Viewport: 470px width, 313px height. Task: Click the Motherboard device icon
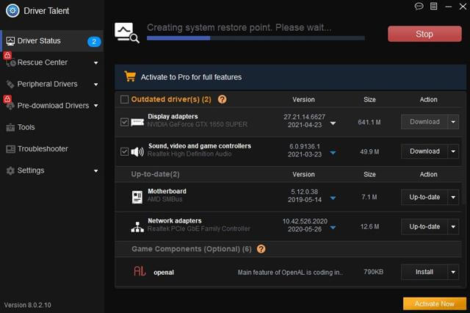(x=137, y=197)
